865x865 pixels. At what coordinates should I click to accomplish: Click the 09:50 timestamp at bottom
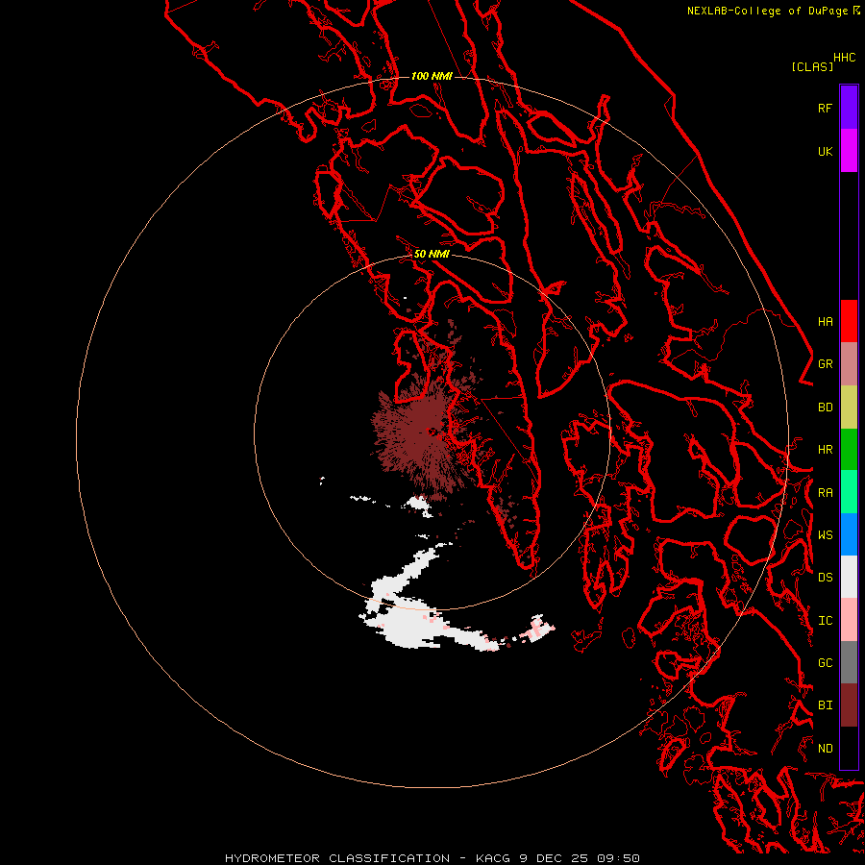[621, 858]
